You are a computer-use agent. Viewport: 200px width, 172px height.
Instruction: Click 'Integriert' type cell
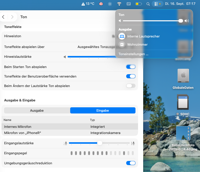click(x=98, y=127)
